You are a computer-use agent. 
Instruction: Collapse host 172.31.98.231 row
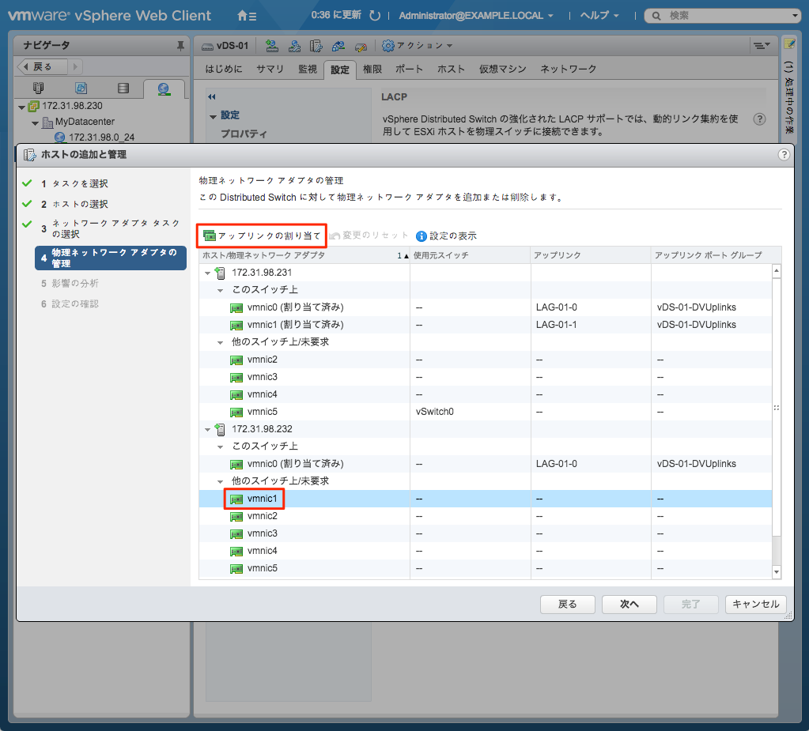(x=207, y=273)
